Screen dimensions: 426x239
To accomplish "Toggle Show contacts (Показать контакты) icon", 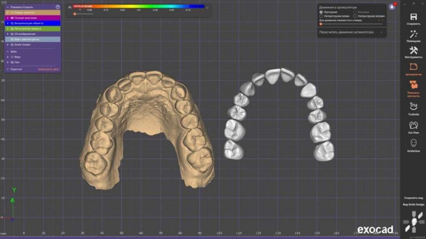I will [x=414, y=85].
